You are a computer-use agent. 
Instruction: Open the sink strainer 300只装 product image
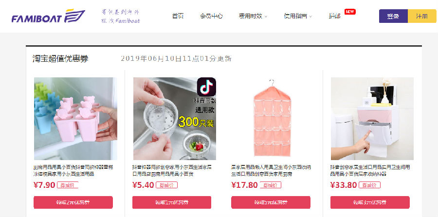(x=175, y=119)
